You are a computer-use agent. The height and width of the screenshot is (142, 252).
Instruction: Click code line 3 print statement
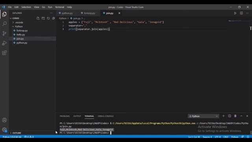pyautogui.click(x=89, y=29)
